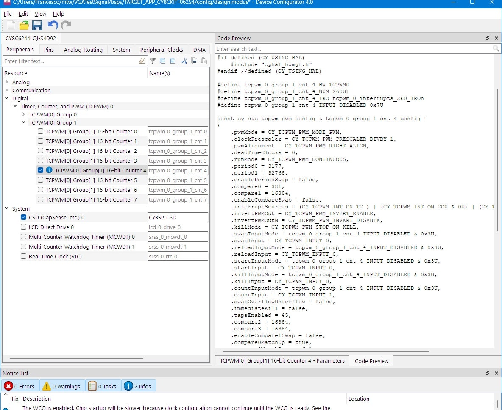502x410 pixels.
Task: Click the Cut scissors icon
Action: click(x=184, y=61)
